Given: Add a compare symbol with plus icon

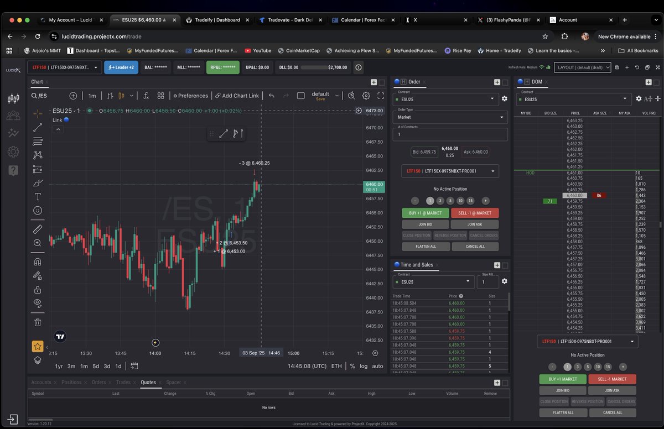Looking at the screenshot, I should pyautogui.click(x=73, y=96).
